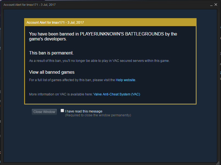Open the Help website link

pyautogui.click(x=125, y=80)
